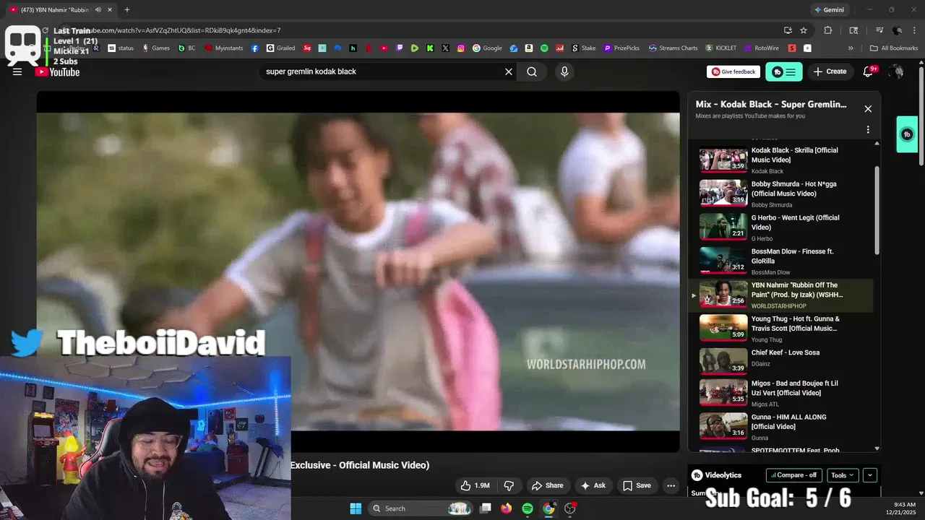Open the account avatar menu
Viewport: 925px width, 520px height.
click(897, 71)
